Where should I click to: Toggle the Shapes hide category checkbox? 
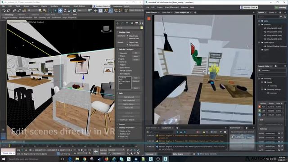(x=119, y=56)
